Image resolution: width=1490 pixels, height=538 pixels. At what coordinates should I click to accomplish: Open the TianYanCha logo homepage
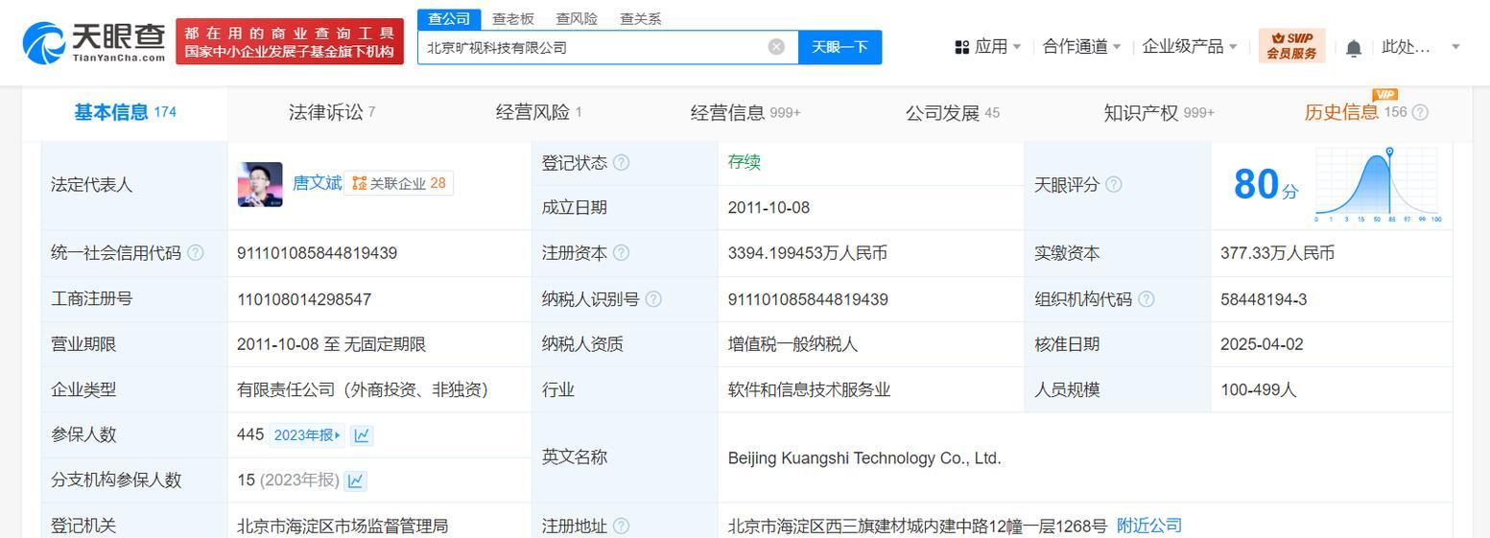tap(94, 42)
